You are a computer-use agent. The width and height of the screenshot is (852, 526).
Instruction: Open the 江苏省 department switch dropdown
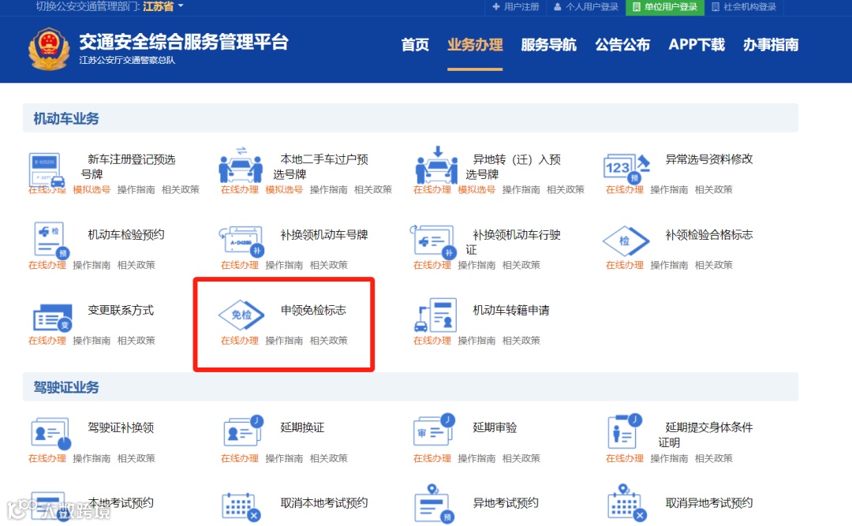tap(163, 6)
